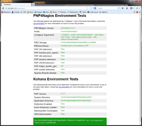Click the Prefix value /usr/local/pnp4nagios
This screenshot has width=142, height=126.
pyautogui.click(x=69, y=31)
